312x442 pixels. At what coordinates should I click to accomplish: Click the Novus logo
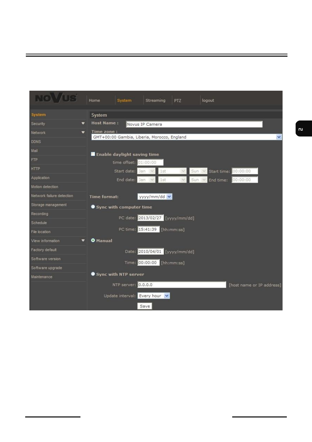(x=56, y=98)
